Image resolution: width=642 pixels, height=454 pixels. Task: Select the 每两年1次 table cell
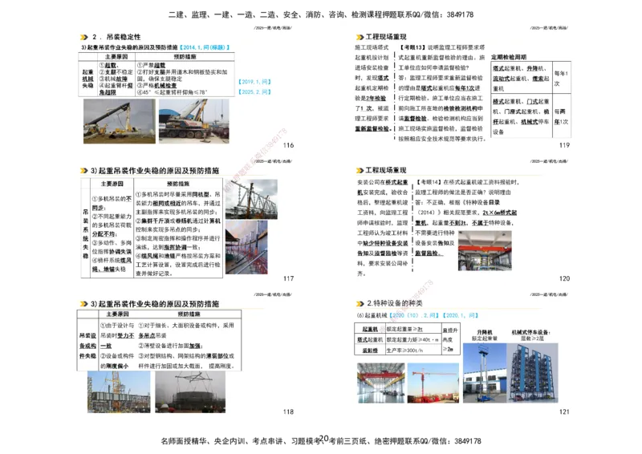click(x=561, y=116)
